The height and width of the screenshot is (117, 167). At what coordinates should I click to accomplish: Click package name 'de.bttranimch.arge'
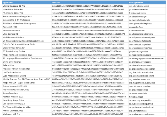click(138, 17)
